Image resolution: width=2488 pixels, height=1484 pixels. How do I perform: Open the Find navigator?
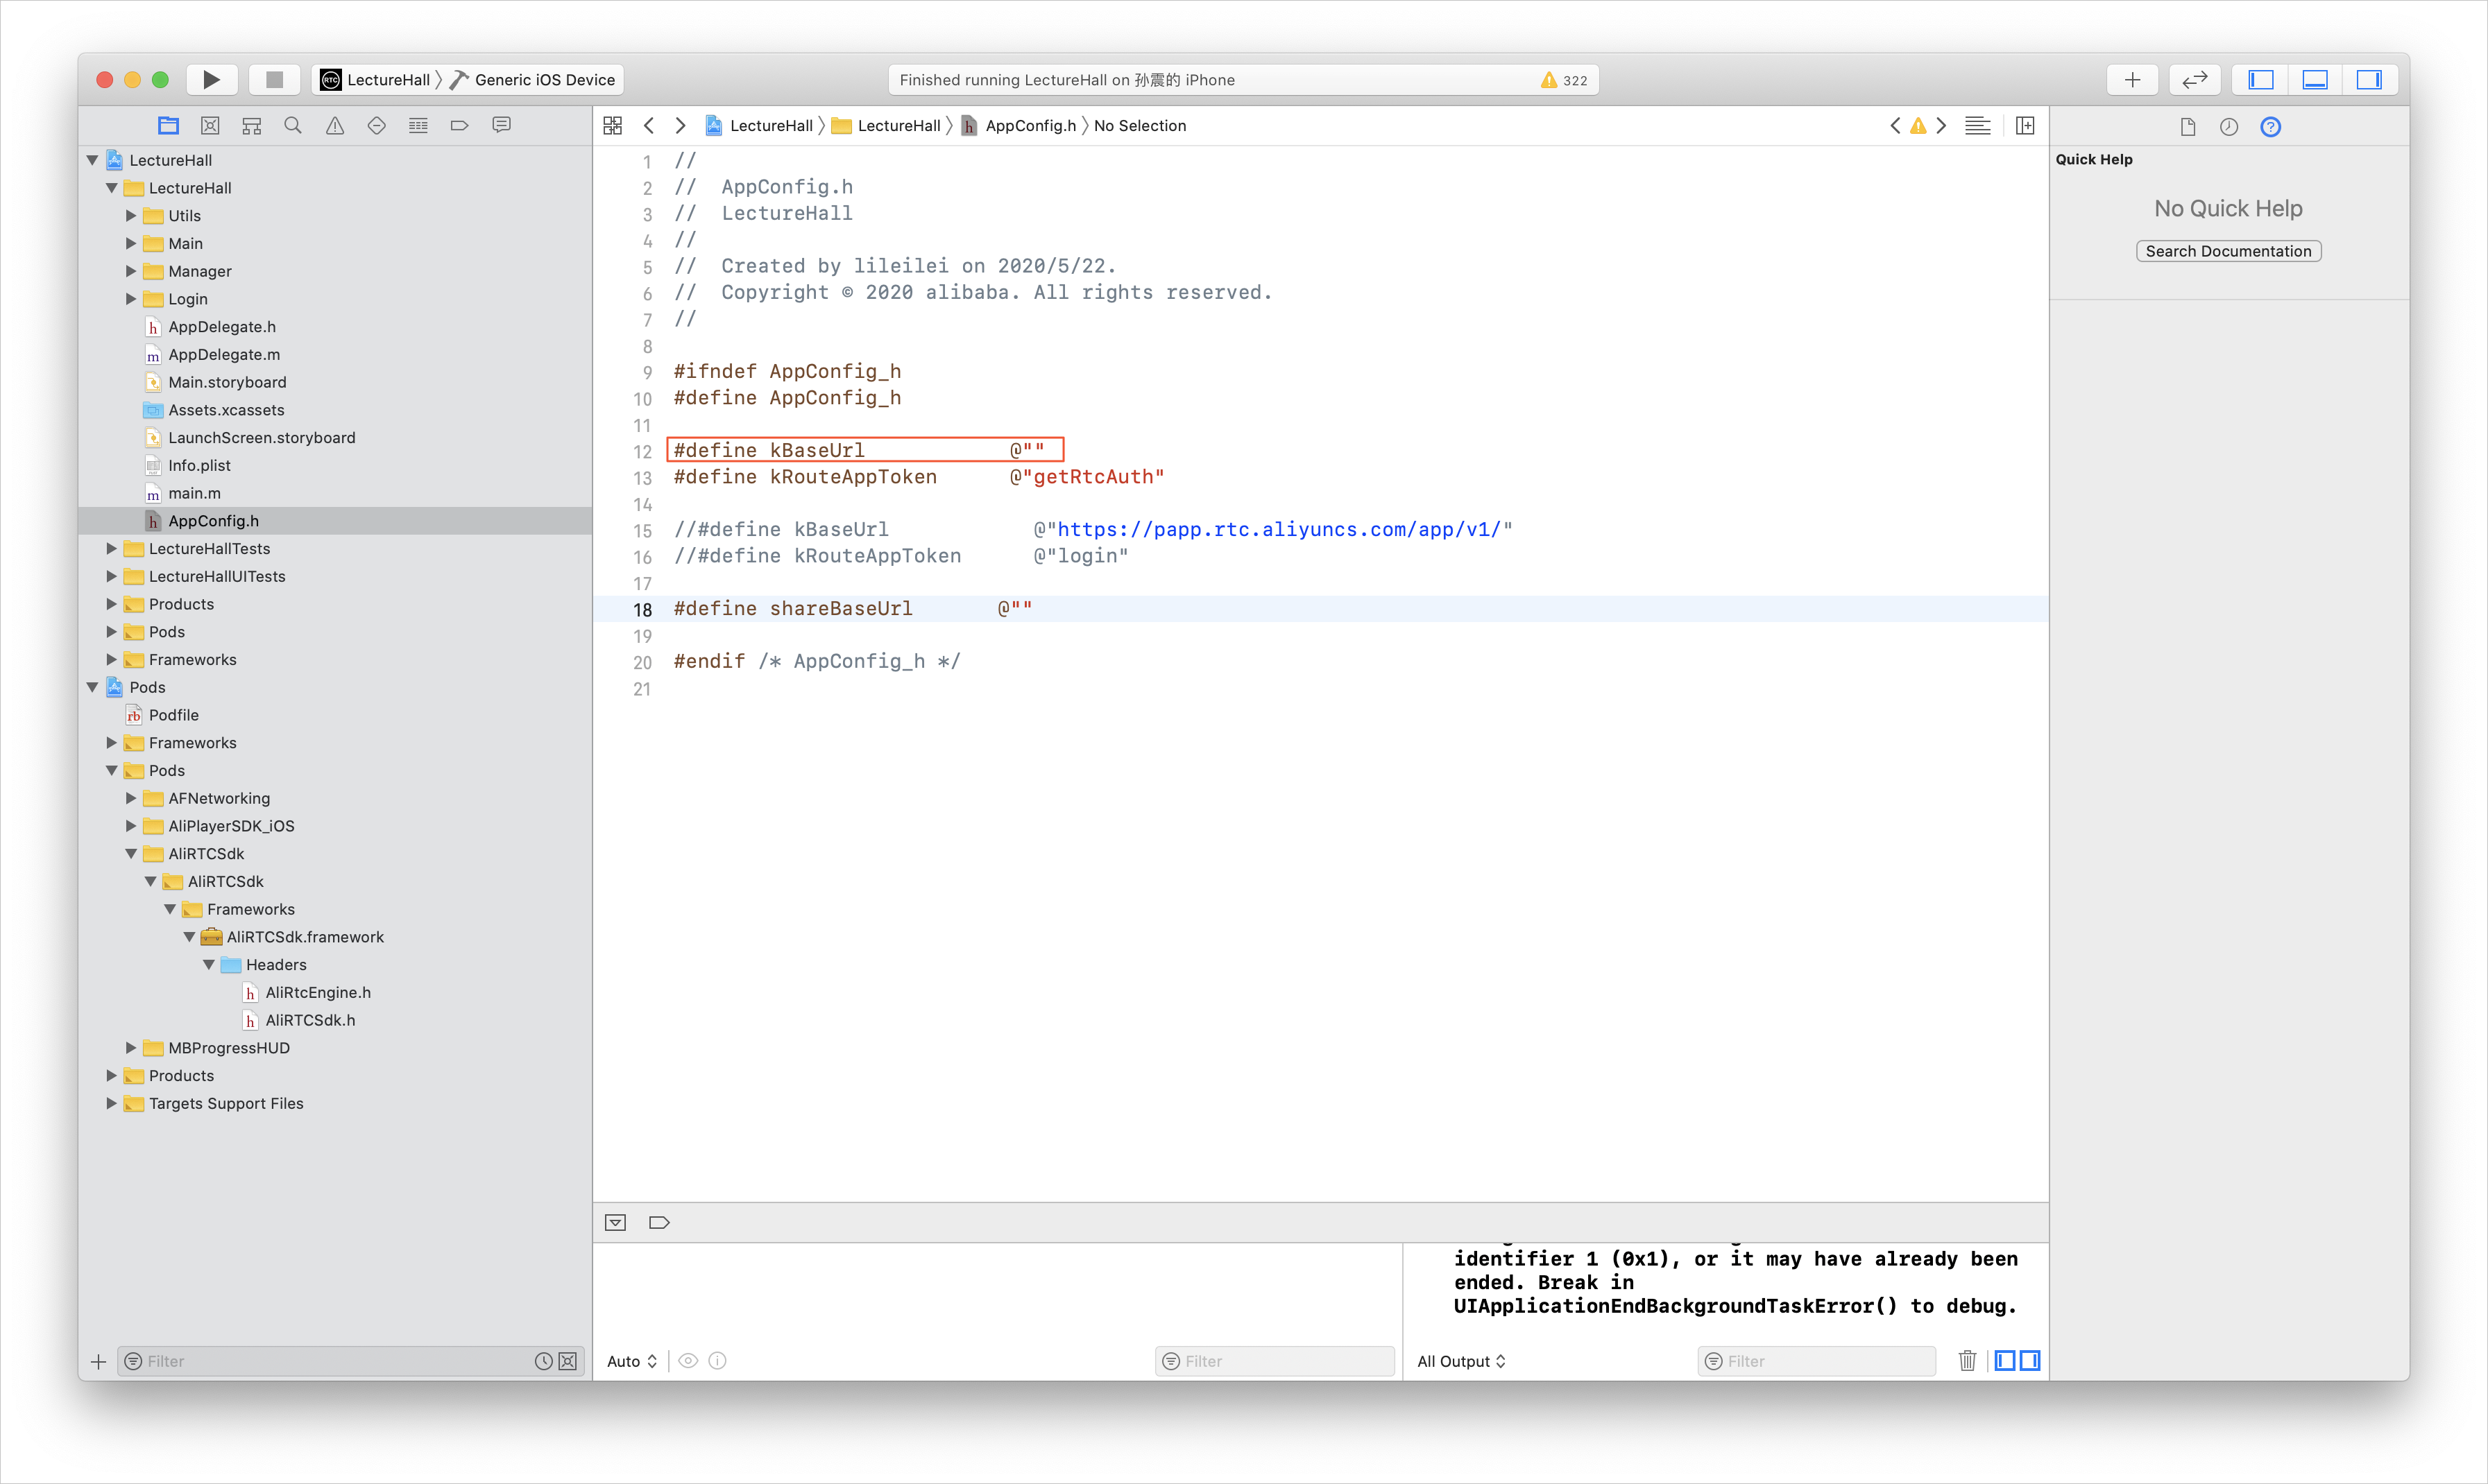click(x=293, y=125)
